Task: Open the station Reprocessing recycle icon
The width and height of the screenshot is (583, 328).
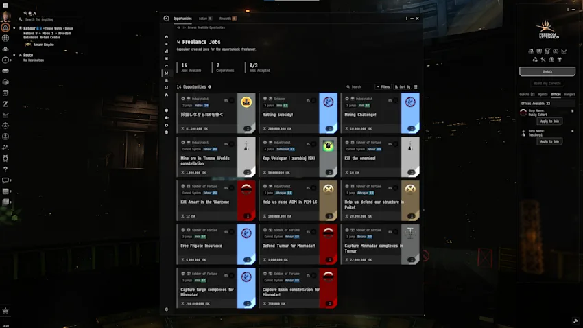Action: point(535,60)
